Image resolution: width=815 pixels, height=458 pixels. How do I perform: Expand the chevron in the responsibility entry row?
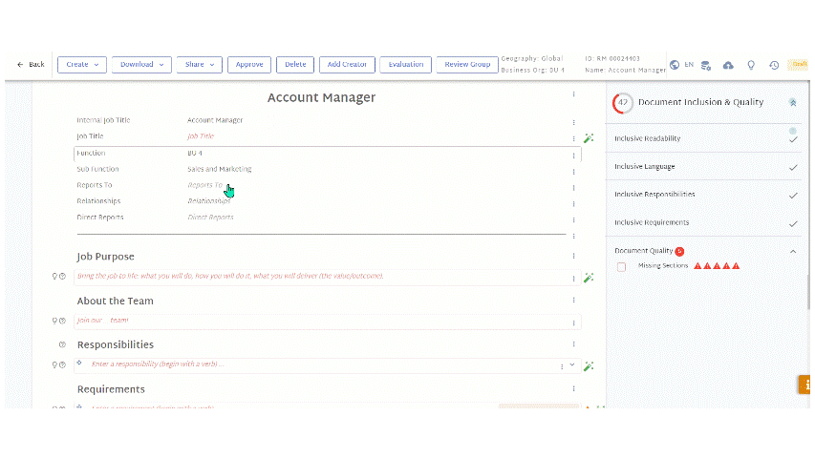click(572, 365)
